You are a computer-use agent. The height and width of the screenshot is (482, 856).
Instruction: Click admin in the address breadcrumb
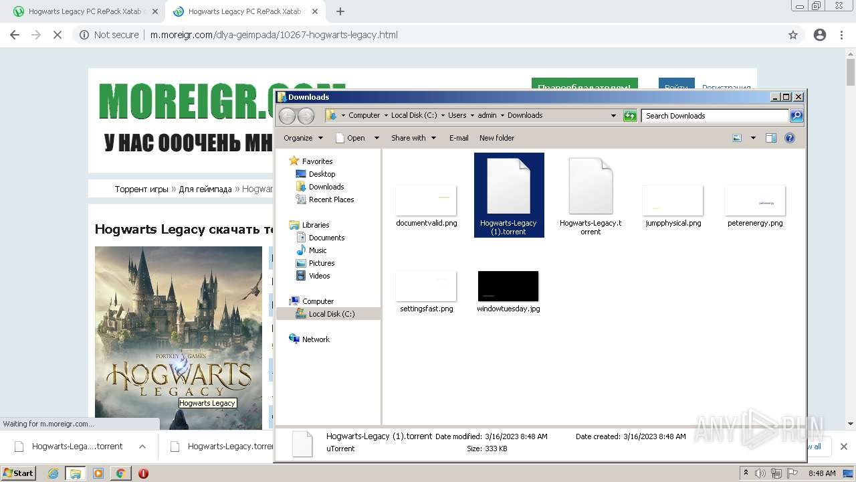(487, 115)
